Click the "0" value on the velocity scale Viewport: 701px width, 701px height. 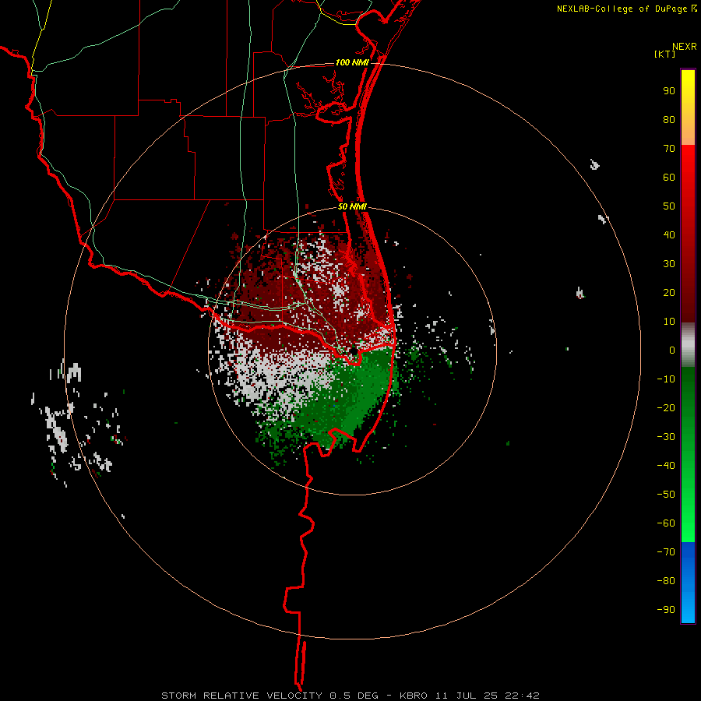[672, 350]
